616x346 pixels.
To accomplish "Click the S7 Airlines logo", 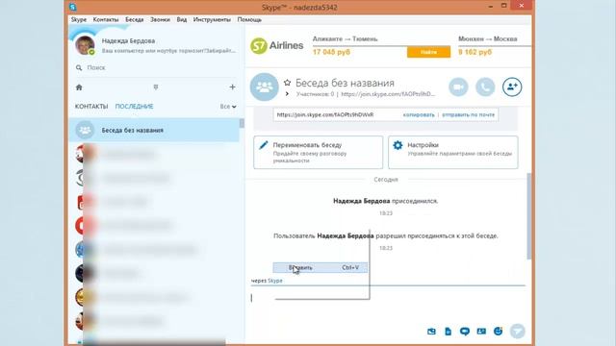I will click(x=277, y=46).
